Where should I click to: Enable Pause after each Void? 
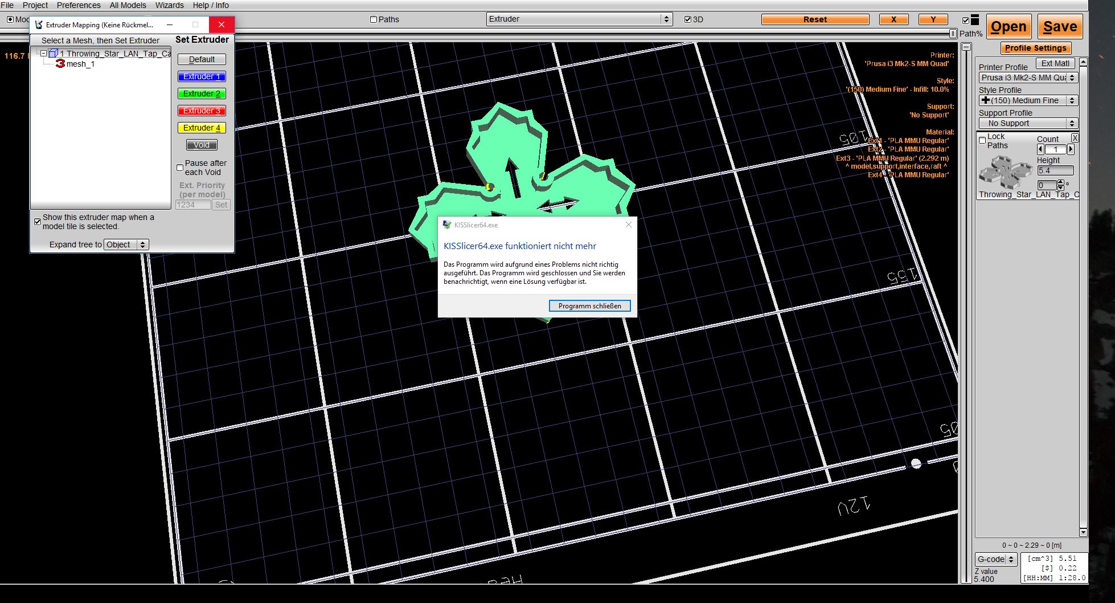(x=180, y=168)
